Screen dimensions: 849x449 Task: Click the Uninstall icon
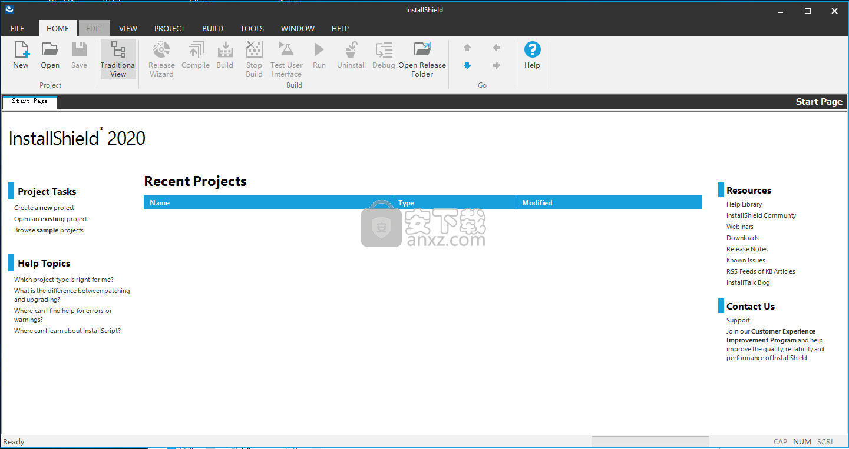click(351, 50)
